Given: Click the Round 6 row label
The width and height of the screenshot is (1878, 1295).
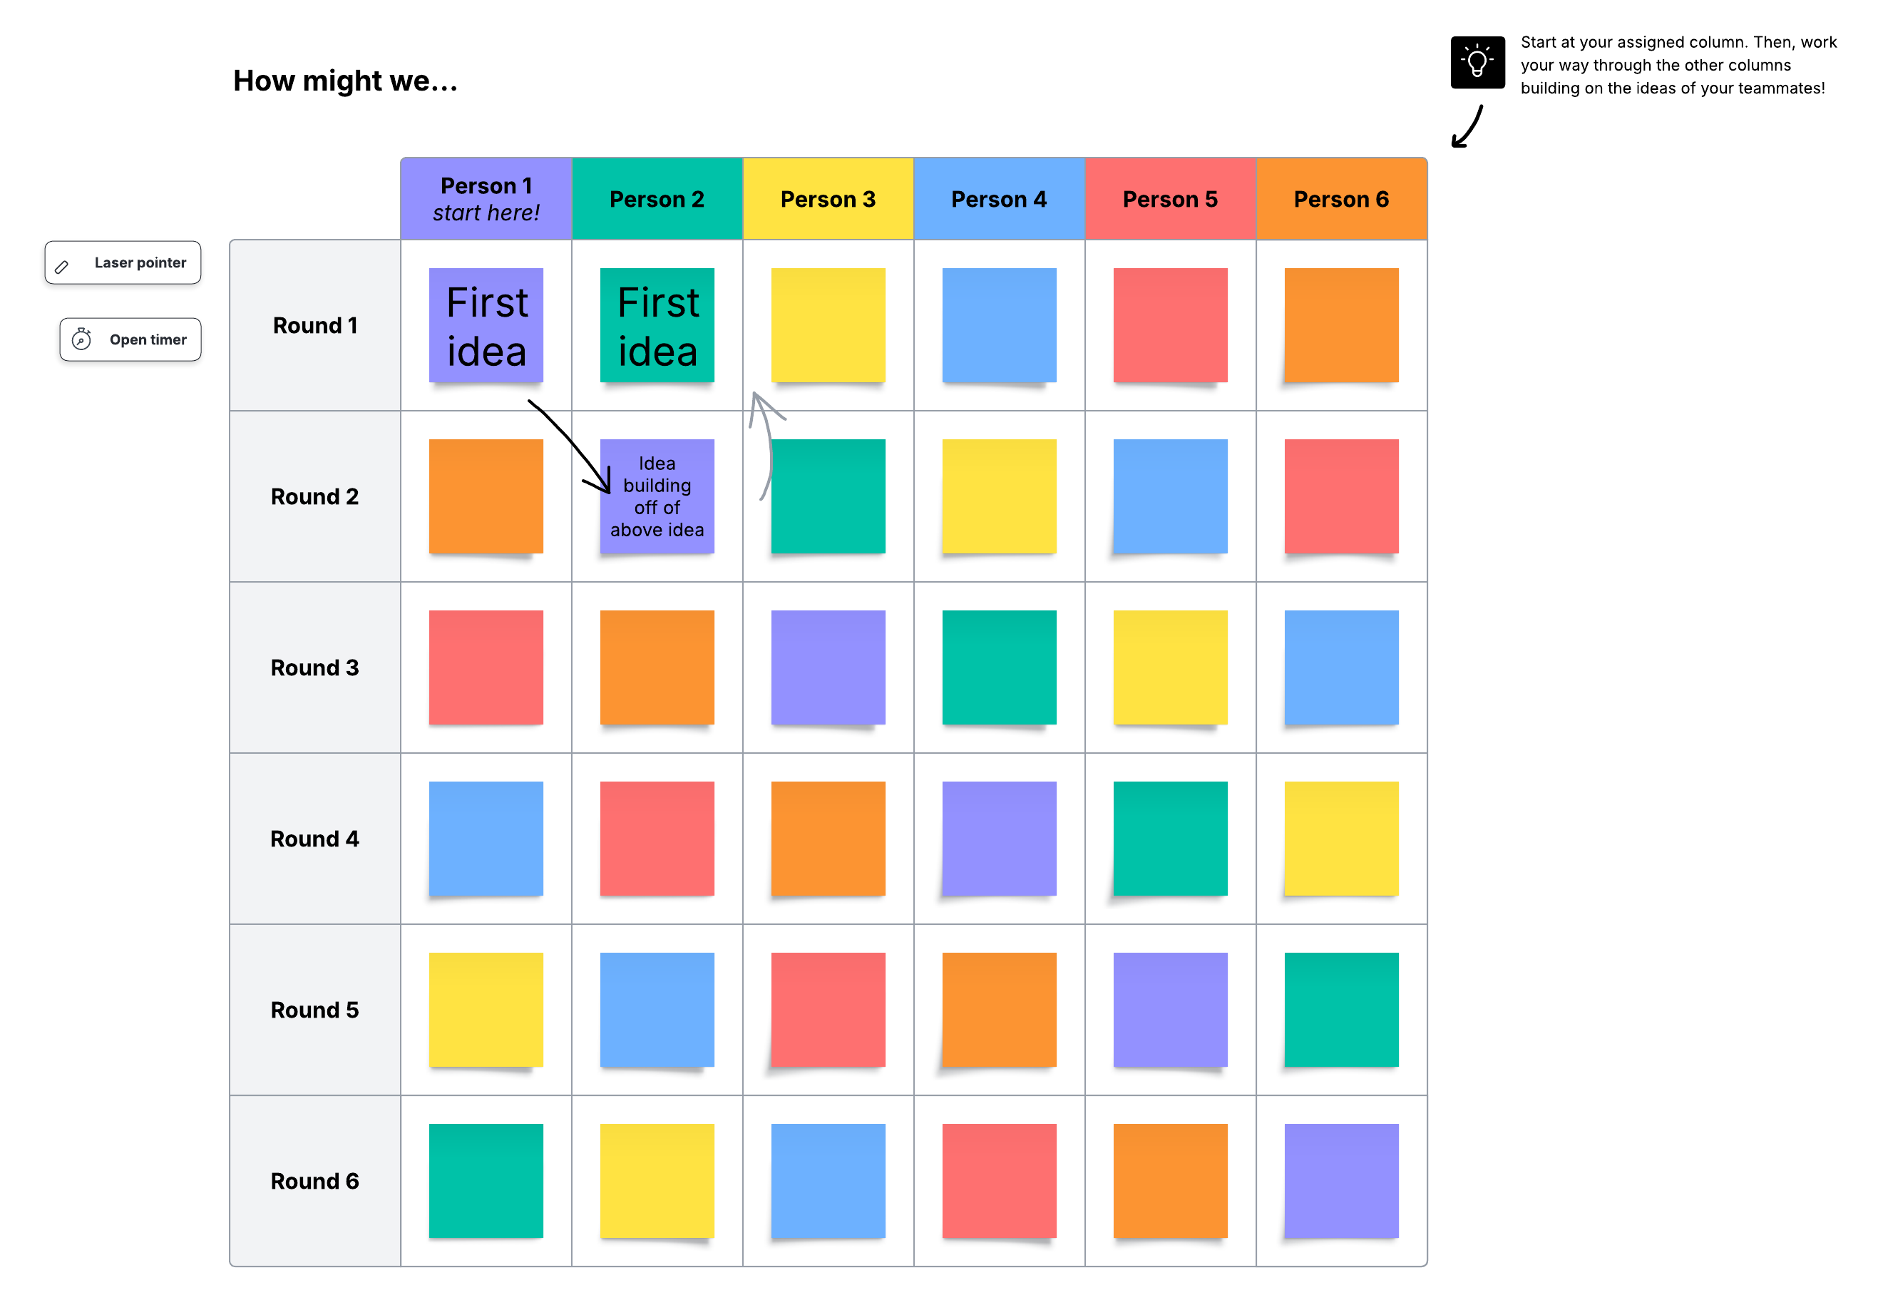Looking at the screenshot, I should [x=314, y=1181].
